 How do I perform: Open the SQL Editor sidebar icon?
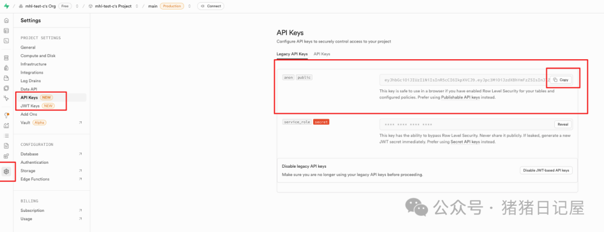[6, 41]
